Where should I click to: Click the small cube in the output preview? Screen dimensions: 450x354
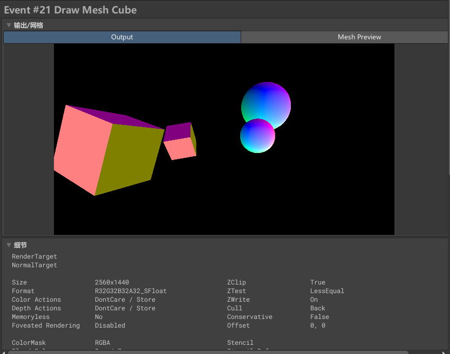pos(180,141)
